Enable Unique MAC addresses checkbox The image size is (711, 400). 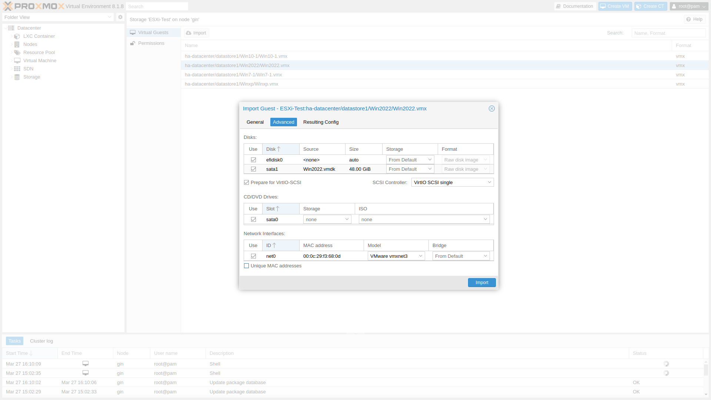[247, 266]
